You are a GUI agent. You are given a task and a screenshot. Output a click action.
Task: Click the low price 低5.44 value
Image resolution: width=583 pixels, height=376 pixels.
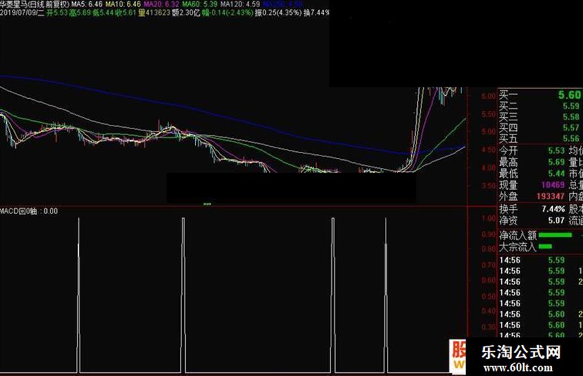103,13
